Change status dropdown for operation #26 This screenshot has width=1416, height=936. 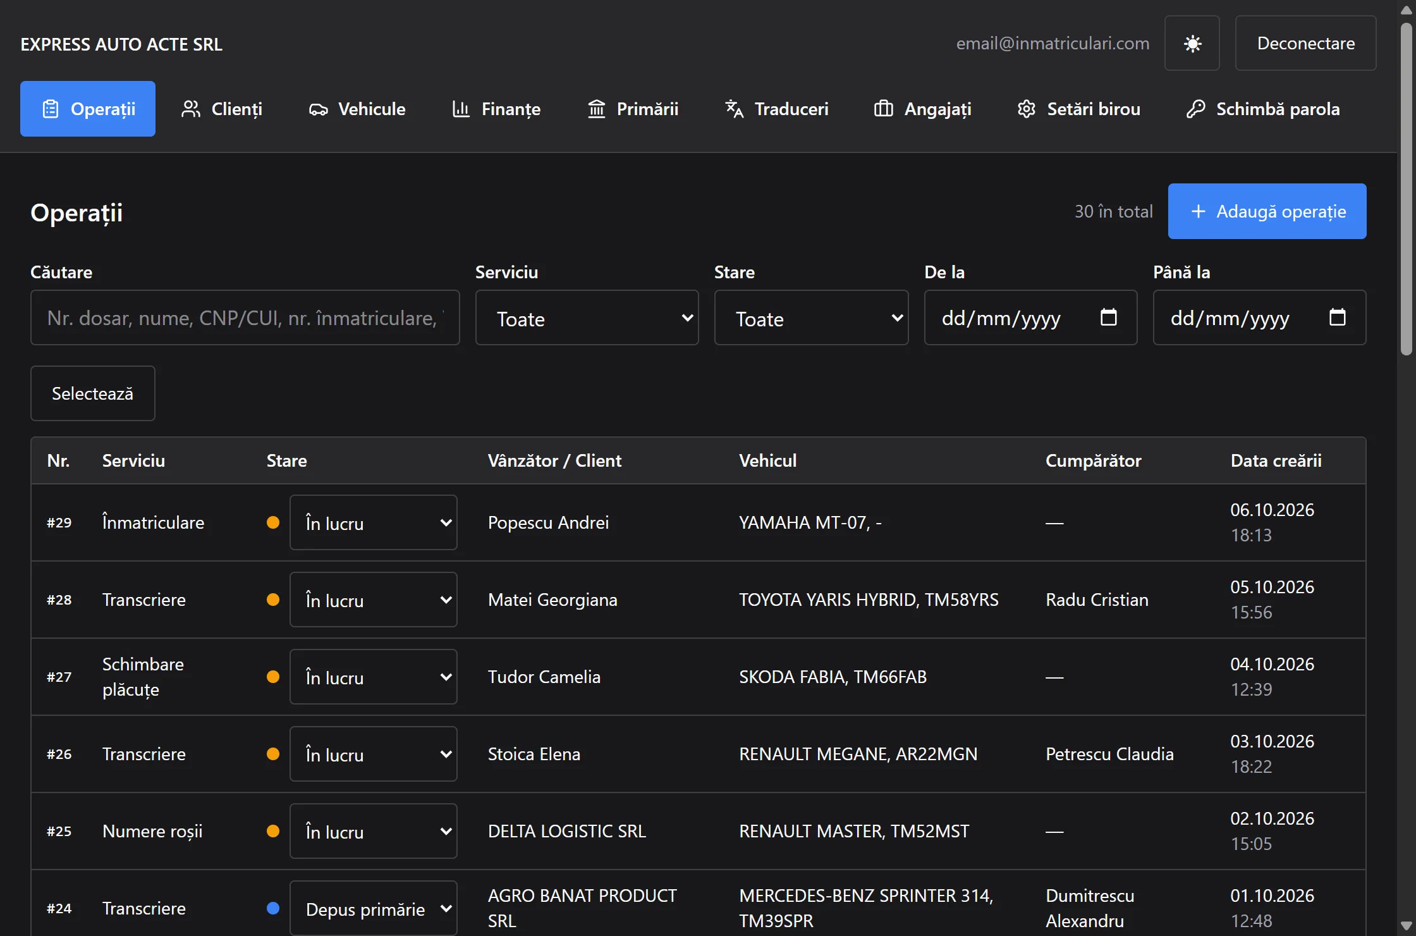tap(374, 754)
